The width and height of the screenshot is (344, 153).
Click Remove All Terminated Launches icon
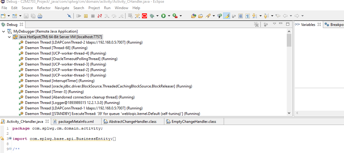tap(256, 24)
